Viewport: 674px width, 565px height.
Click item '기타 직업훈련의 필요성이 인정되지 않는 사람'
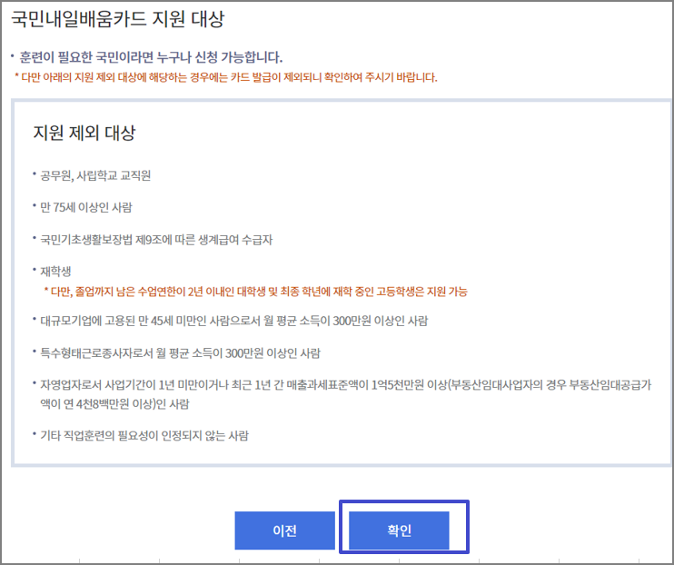click(x=144, y=436)
